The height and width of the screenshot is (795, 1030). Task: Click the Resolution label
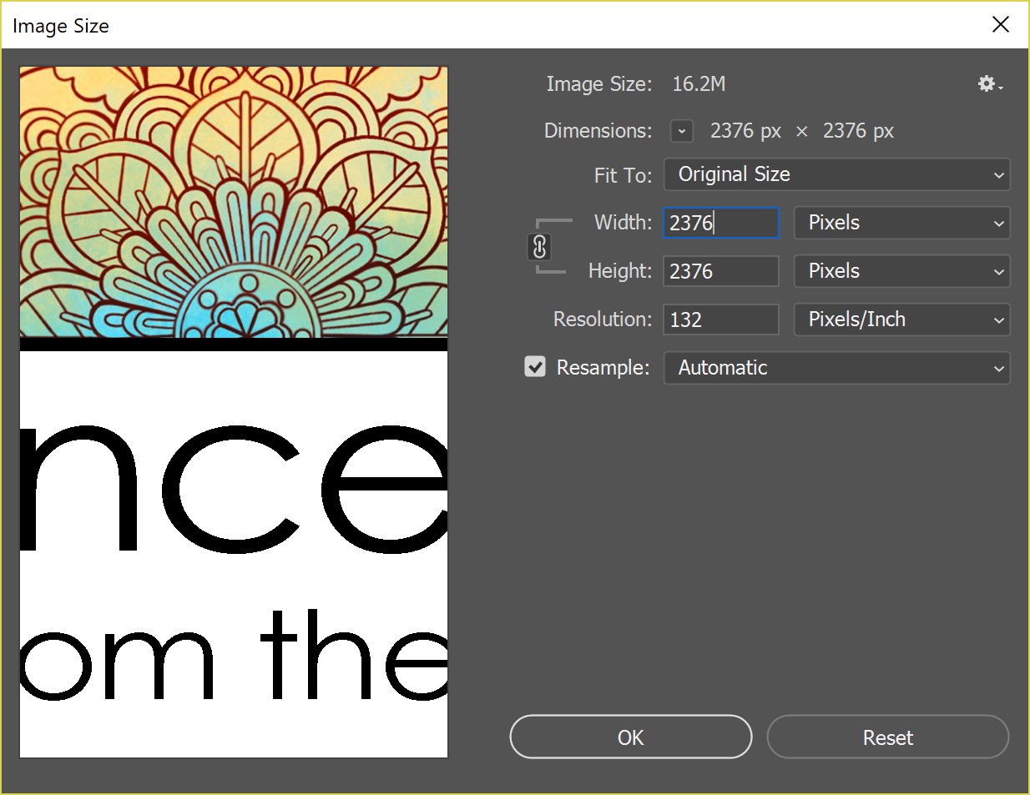point(603,320)
